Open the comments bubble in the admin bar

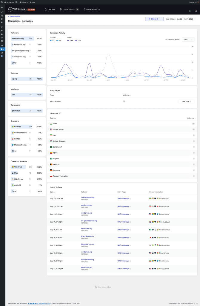coord(16,2)
